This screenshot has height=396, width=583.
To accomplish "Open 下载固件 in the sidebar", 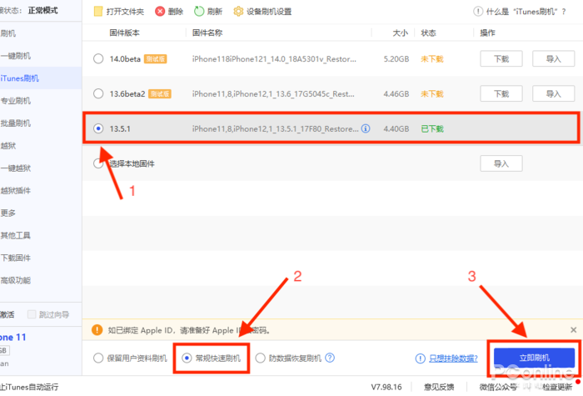I will click(16, 258).
